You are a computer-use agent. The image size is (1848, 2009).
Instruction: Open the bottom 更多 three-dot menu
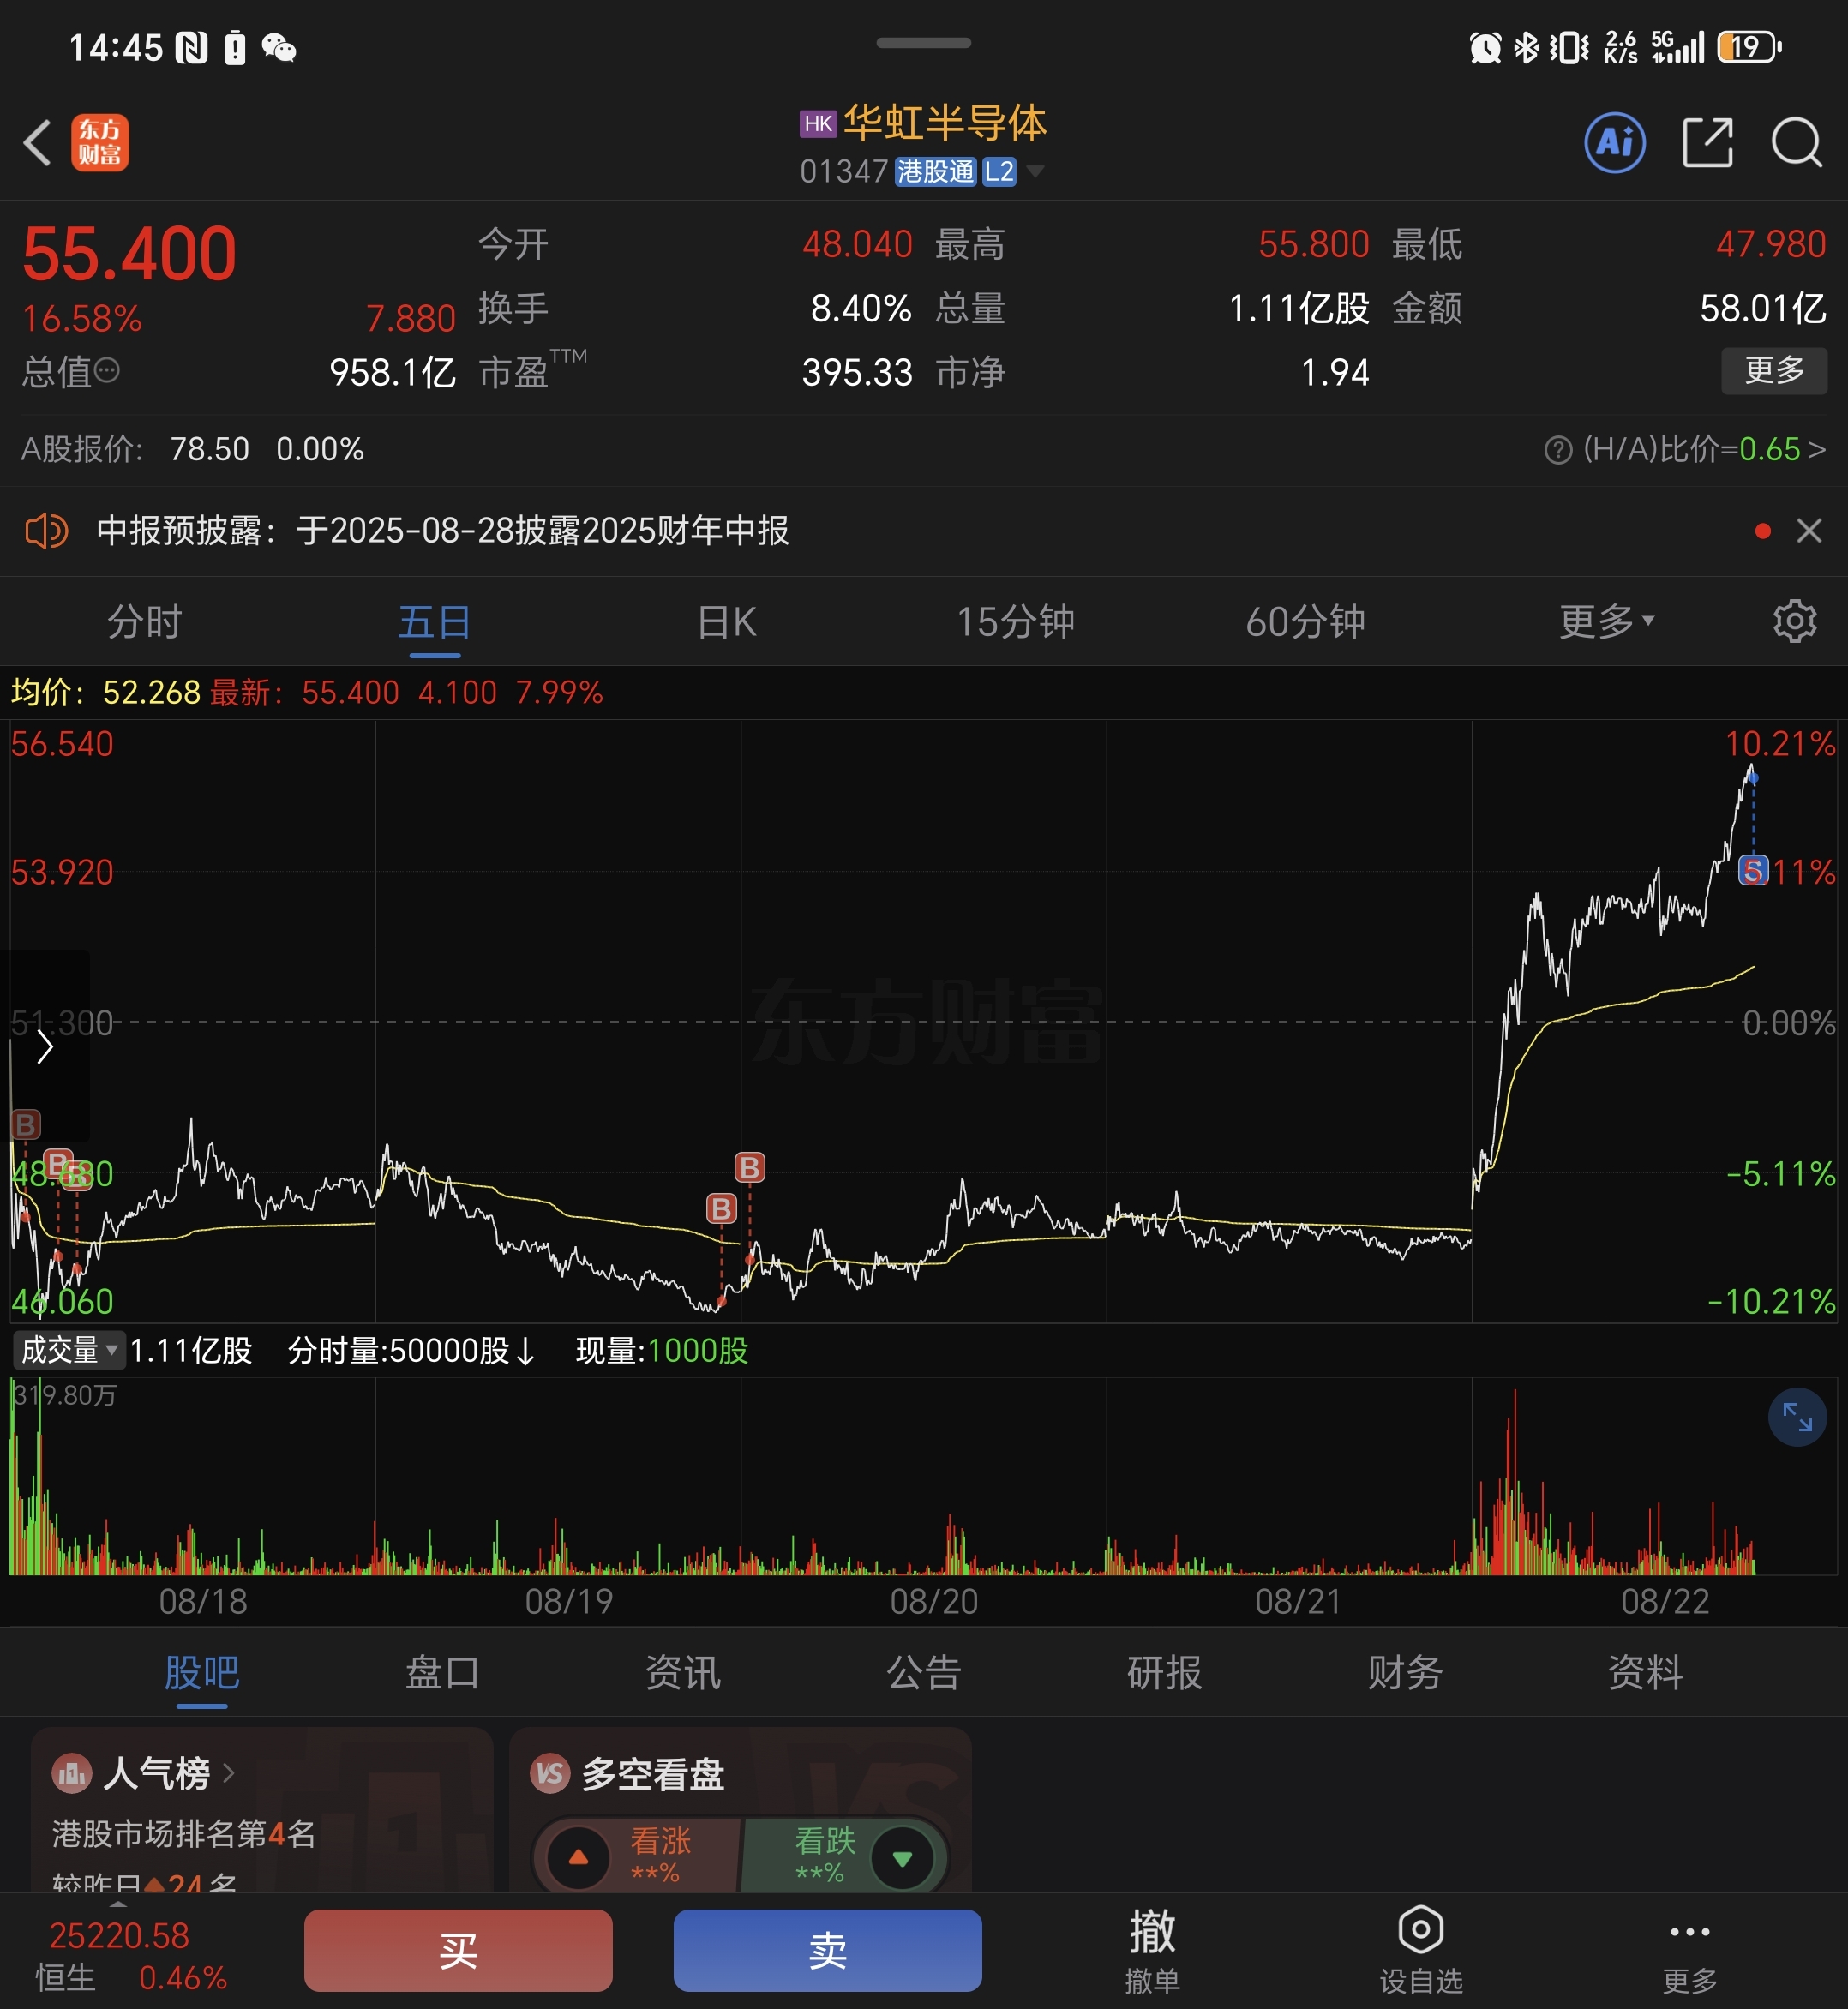click(1689, 1950)
